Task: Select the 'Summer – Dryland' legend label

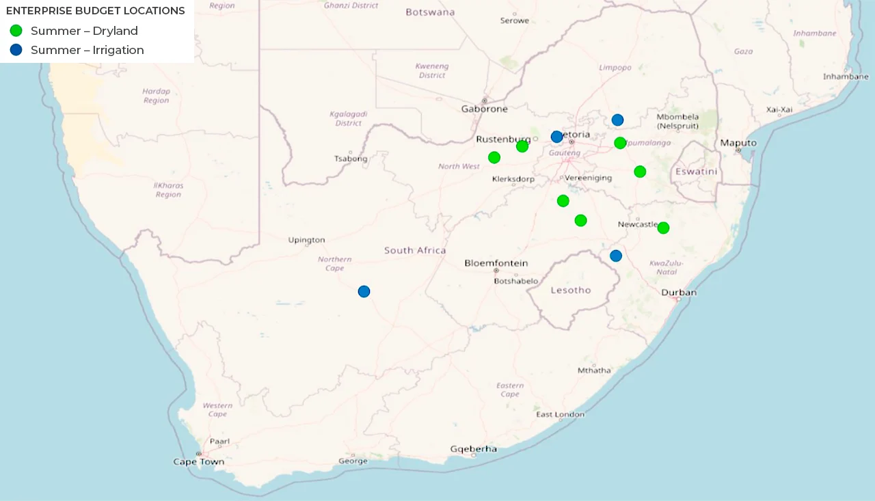Action: click(84, 31)
